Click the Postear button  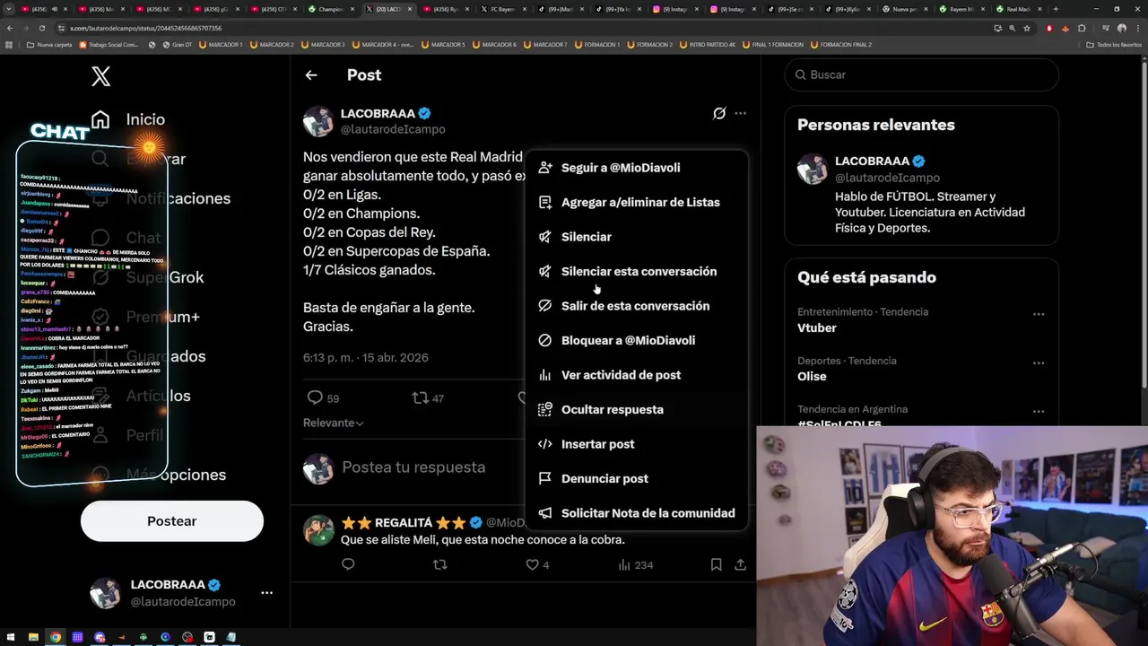pos(171,521)
